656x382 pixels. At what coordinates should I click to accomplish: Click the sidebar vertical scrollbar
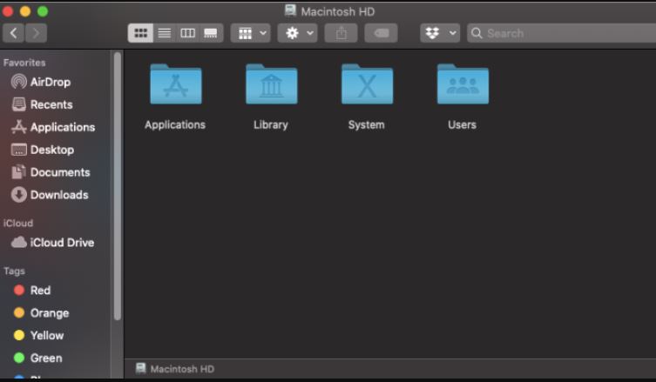(118, 186)
